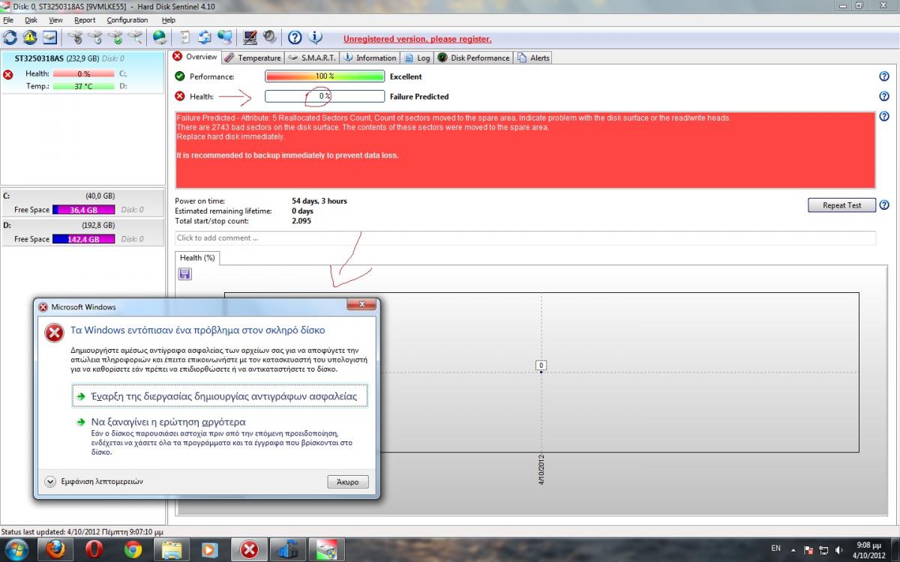Open the Help menu
The width and height of the screenshot is (900, 562).
tap(169, 20)
